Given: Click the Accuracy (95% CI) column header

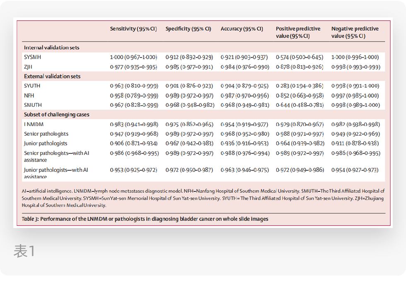Looking at the screenshot, I should click(242, 29).
